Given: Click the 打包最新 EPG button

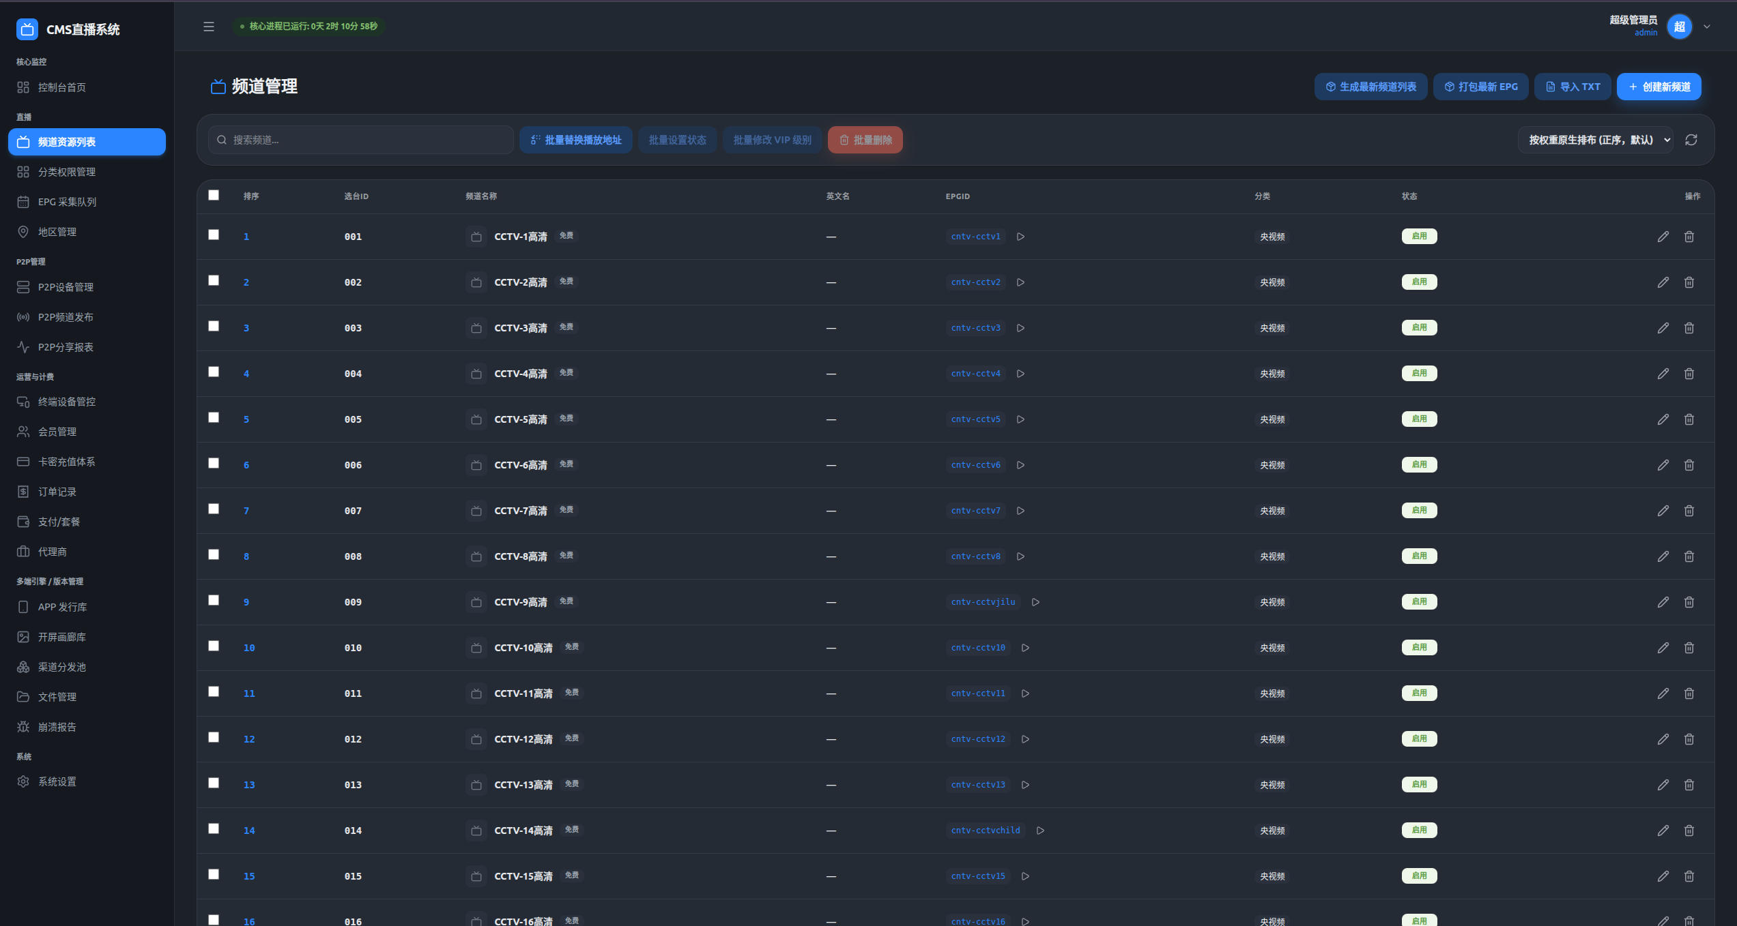Looking at the screenshot, I should 1481,87.
